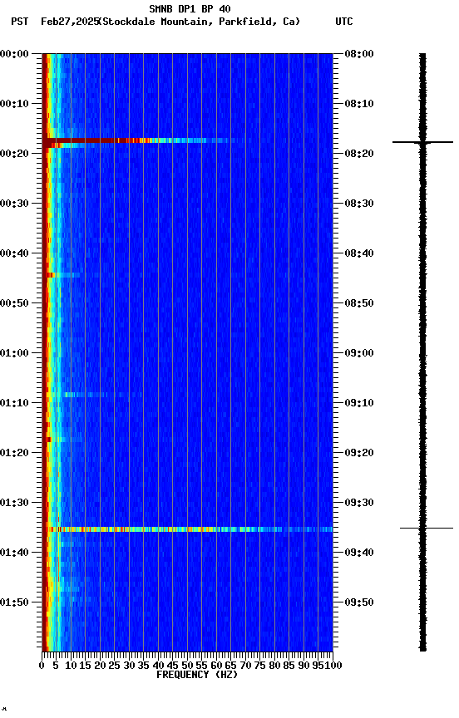The height and width of the screenshot is (718, 459).
Task: Click the '00:50' PST time label
Action: click(14, 303)
